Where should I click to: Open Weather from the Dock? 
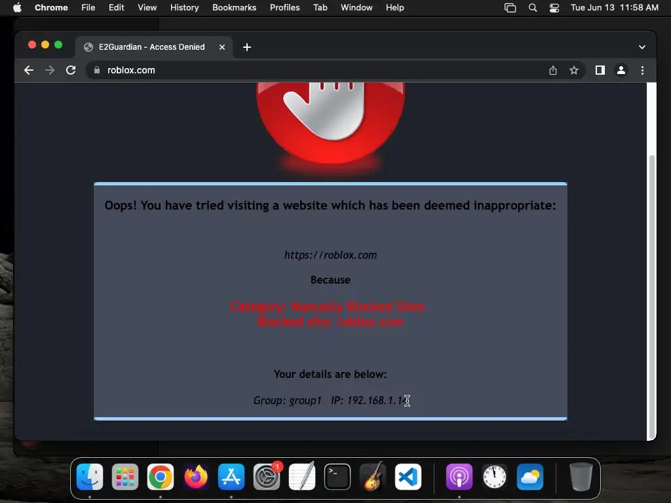(529, 477)
